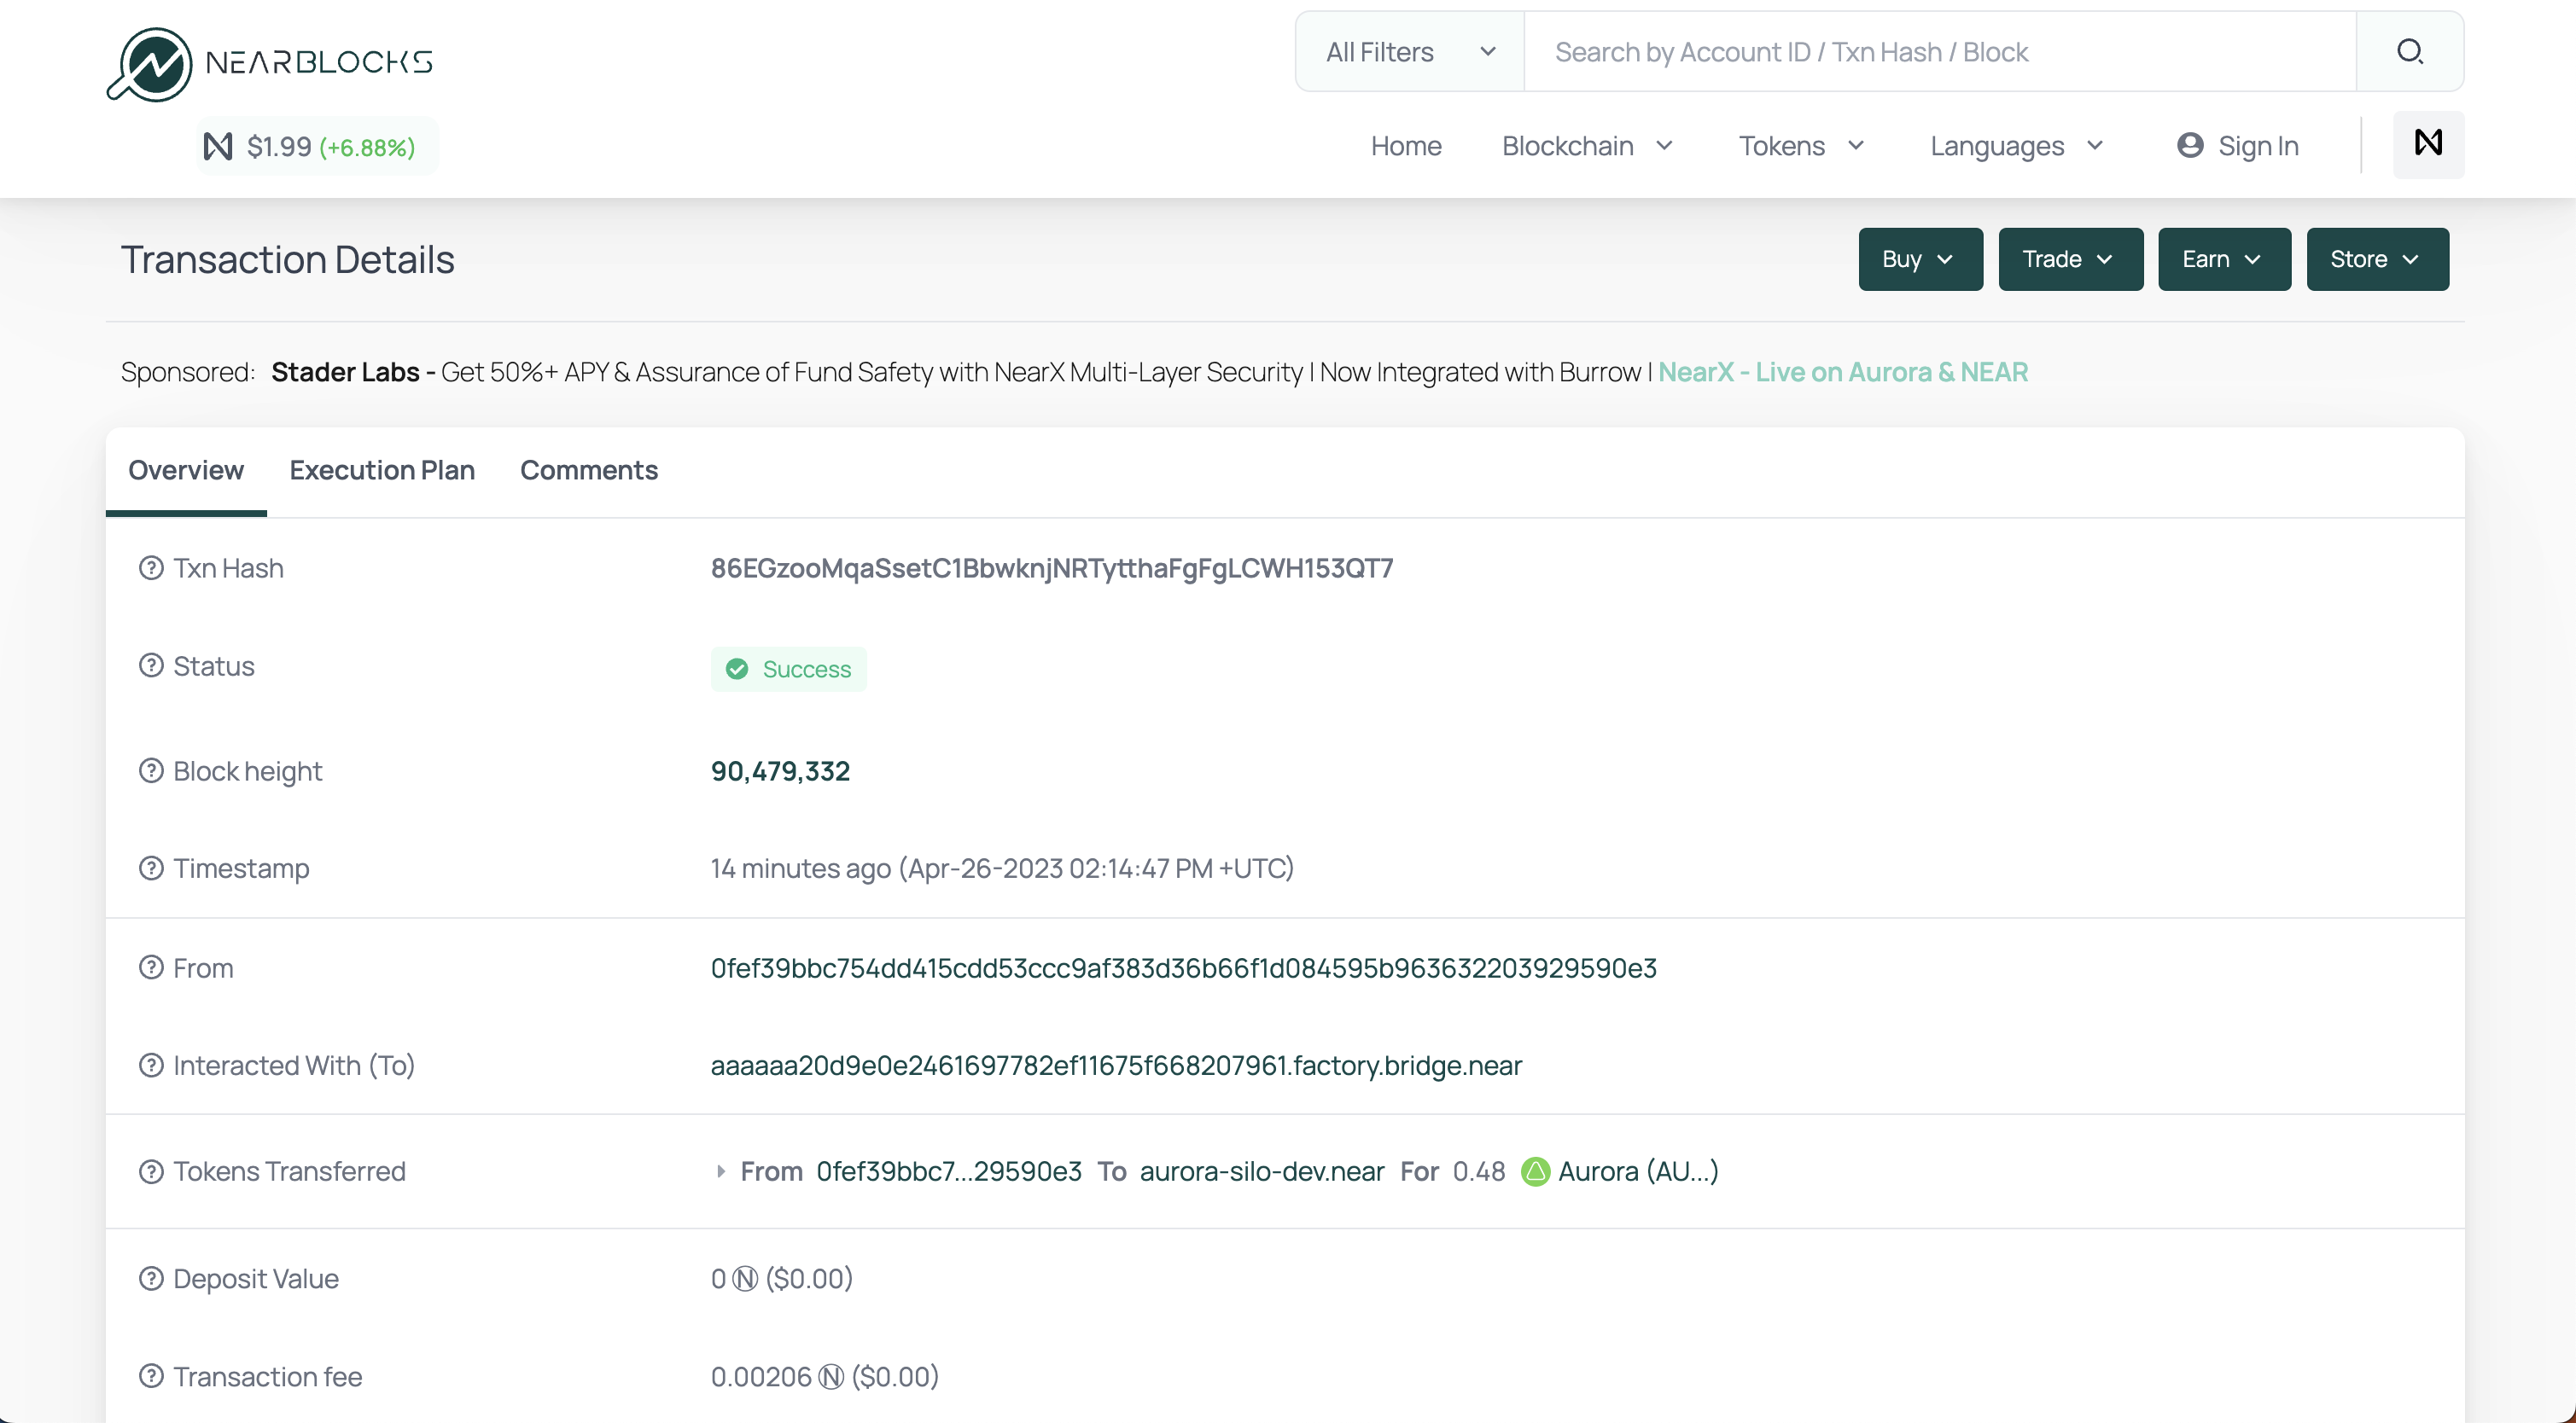2576x1423 pixels.
Task: Click the search magnifier button
Action: [2410, 51]
